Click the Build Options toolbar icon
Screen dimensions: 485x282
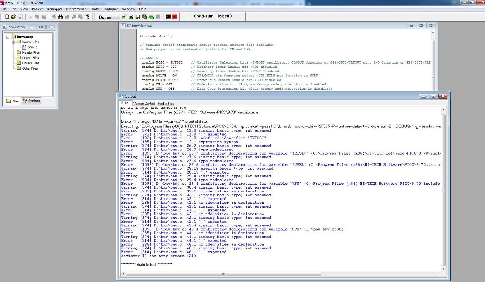point(145,17)
